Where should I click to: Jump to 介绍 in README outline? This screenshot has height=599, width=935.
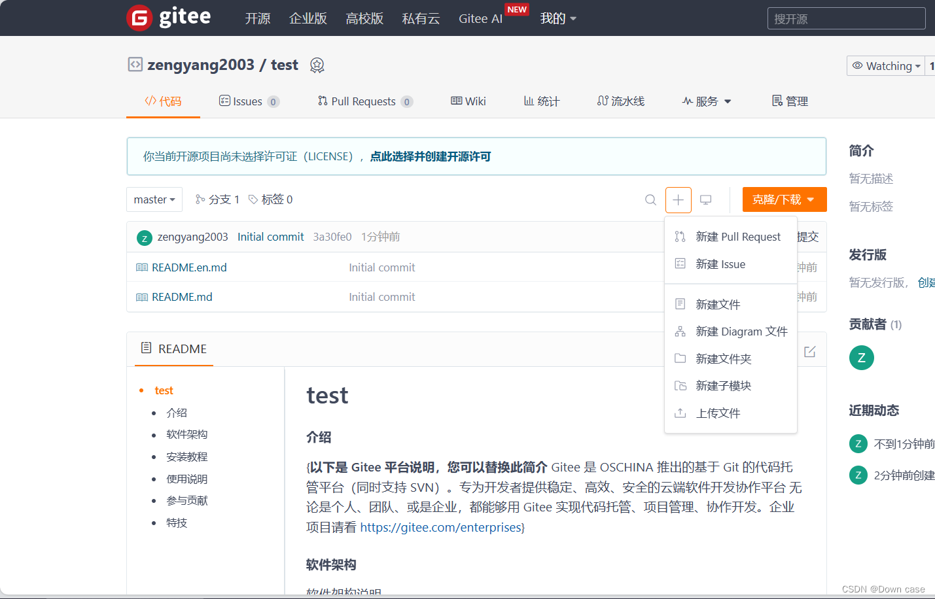click(177, 413)
